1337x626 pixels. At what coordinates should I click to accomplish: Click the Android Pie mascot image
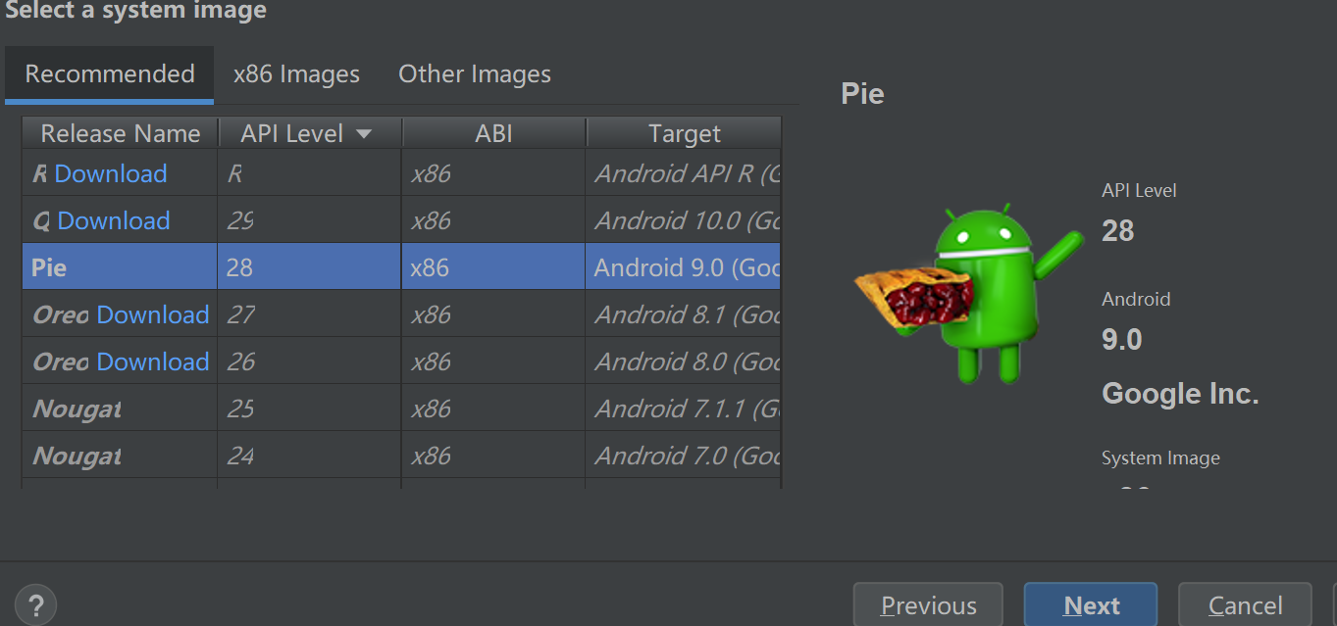(x=968, y=294)
